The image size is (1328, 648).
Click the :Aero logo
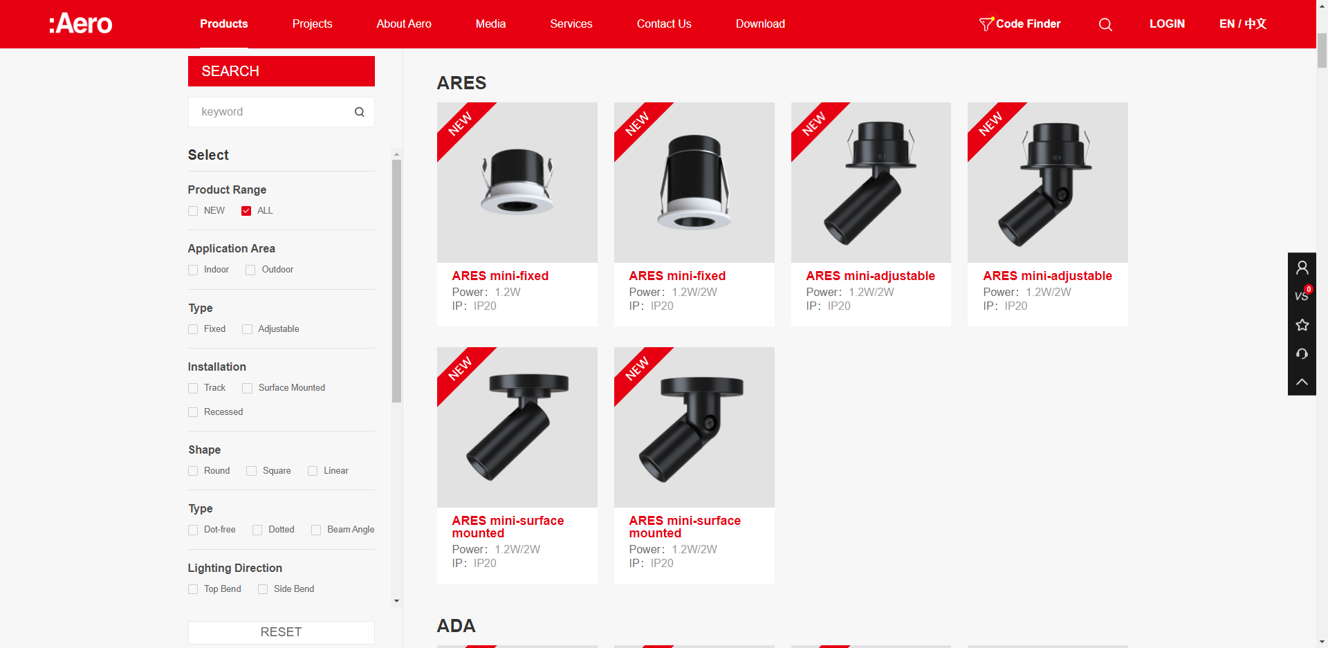coord(80,23)
